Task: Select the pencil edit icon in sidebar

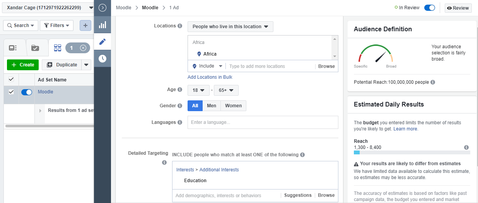Action: [x=102, y=42]
